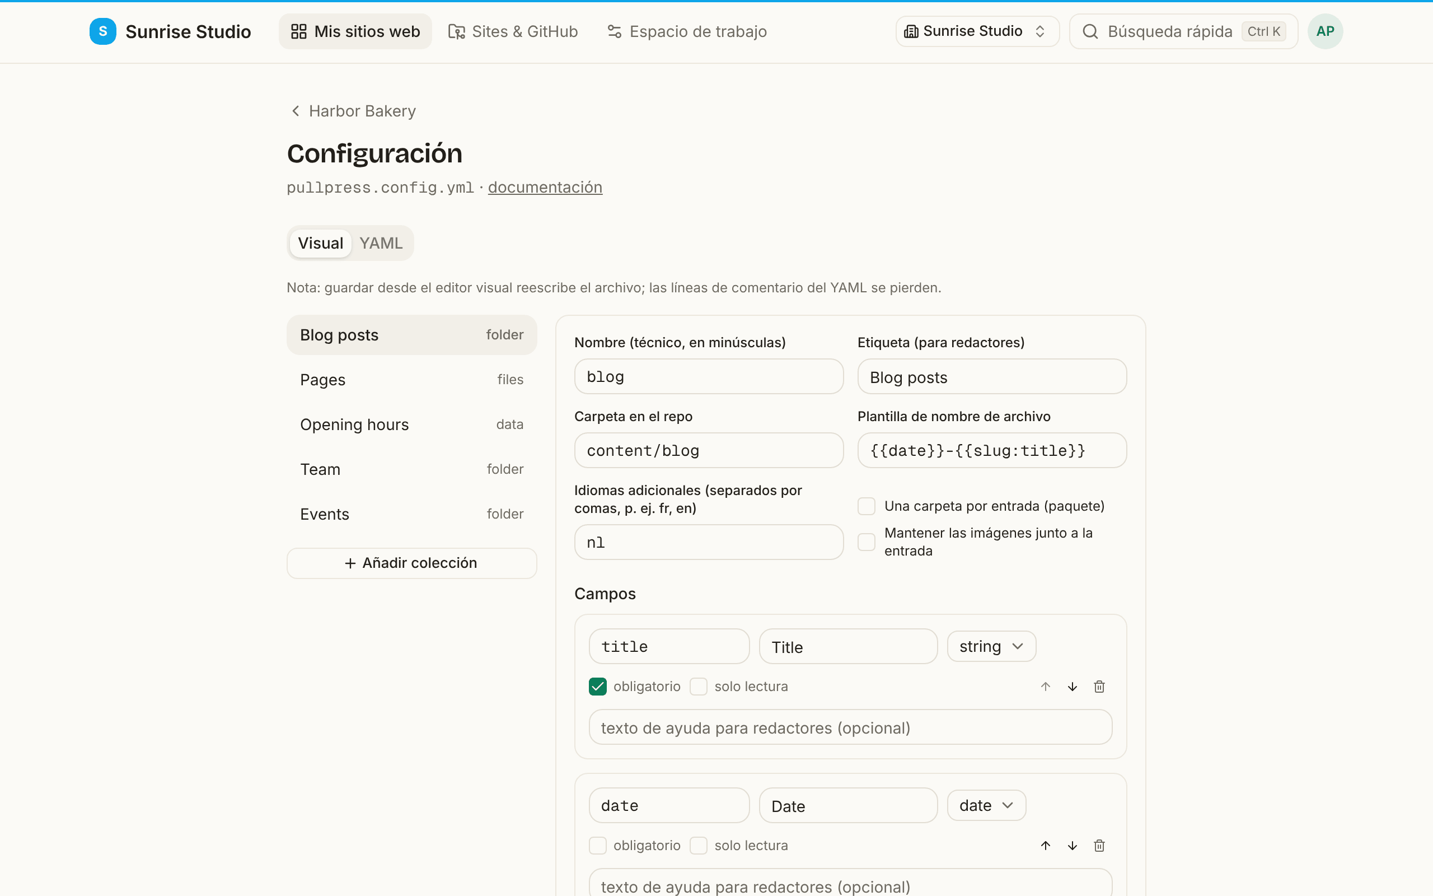Toggle solo lectura for title field

tap(698, 686)
